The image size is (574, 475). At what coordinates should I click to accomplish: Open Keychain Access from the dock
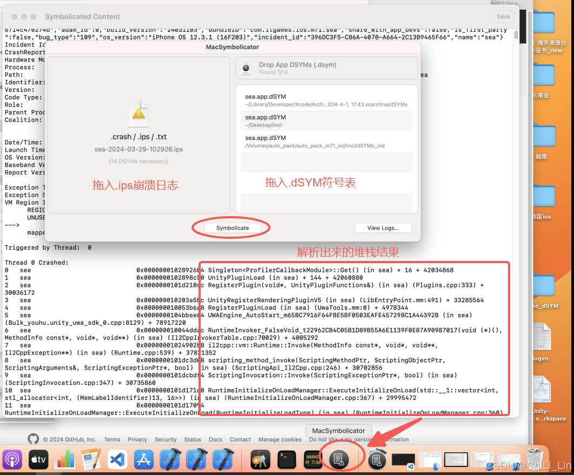click(x=260, y=459)
